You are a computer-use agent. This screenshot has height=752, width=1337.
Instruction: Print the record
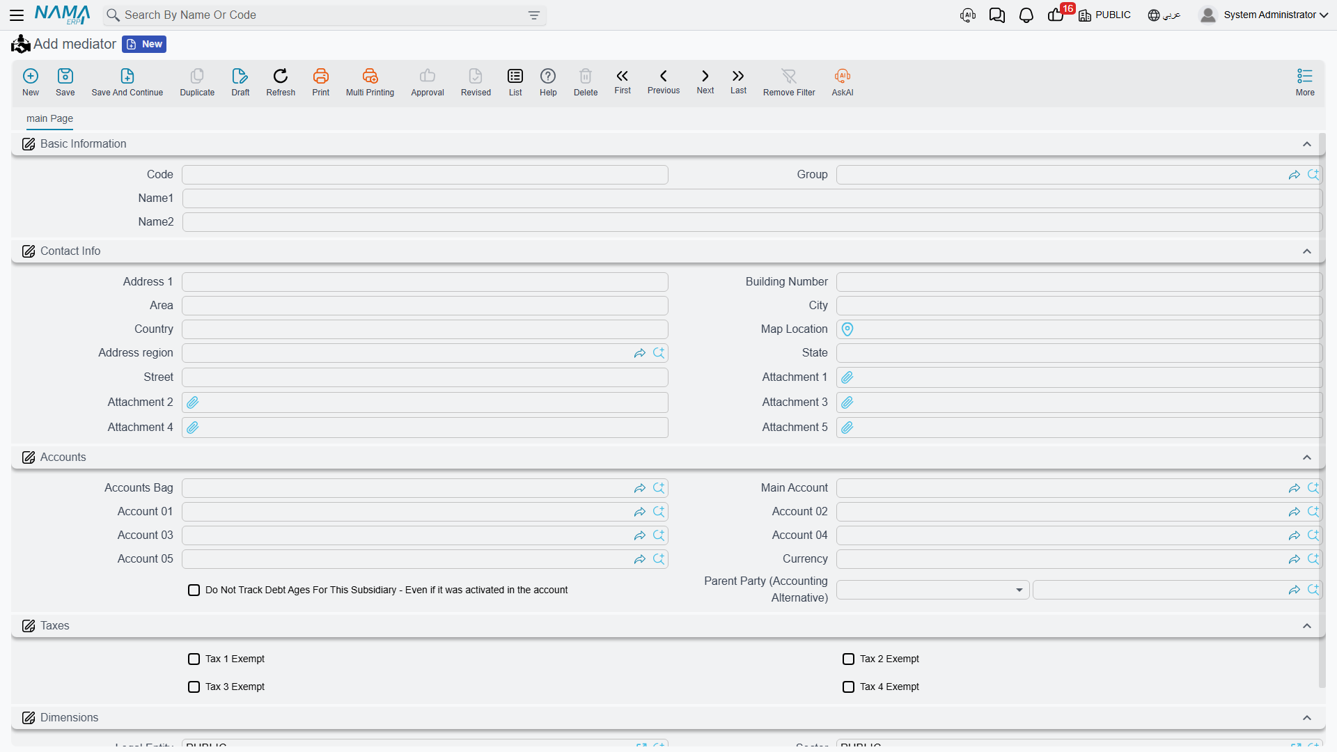tap(321, 81)
